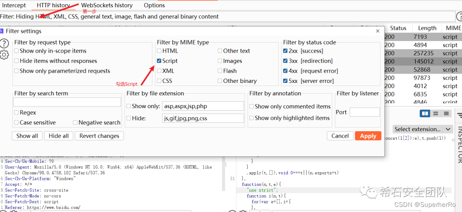Switch to the HTTP history tab
Screen dimensions: 462x212
tap(53, 5)
